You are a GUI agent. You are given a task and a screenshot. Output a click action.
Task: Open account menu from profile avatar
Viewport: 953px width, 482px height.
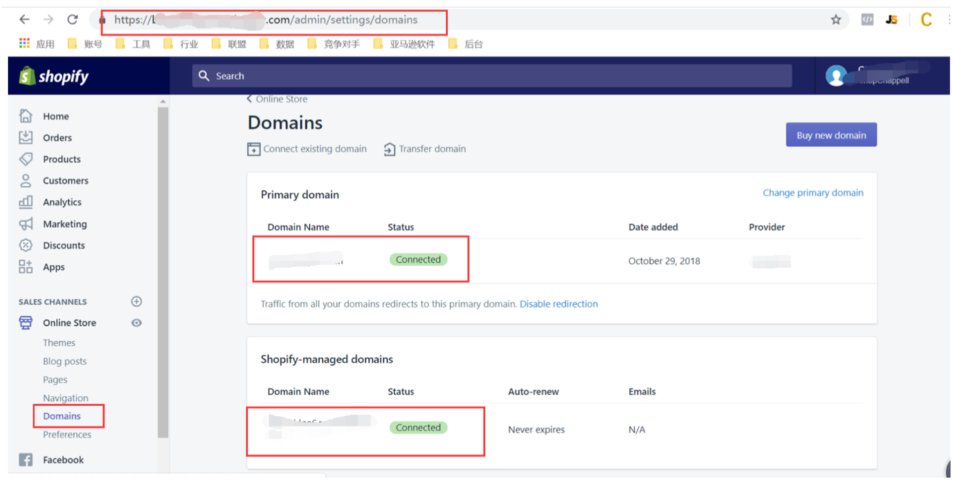click(836, 76)
